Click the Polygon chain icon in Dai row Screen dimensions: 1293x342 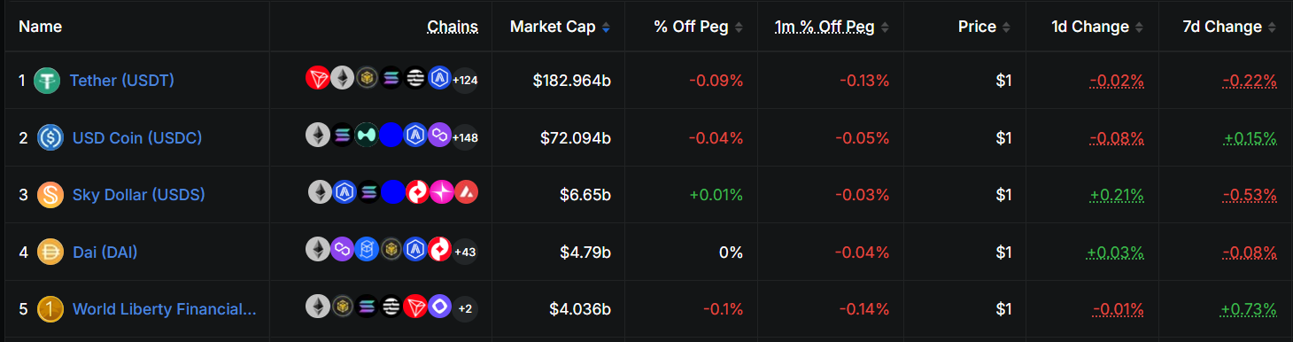pos(343,251)
